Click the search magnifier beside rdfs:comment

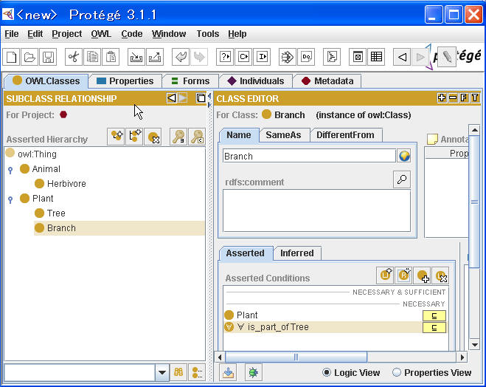click(402, 179)
